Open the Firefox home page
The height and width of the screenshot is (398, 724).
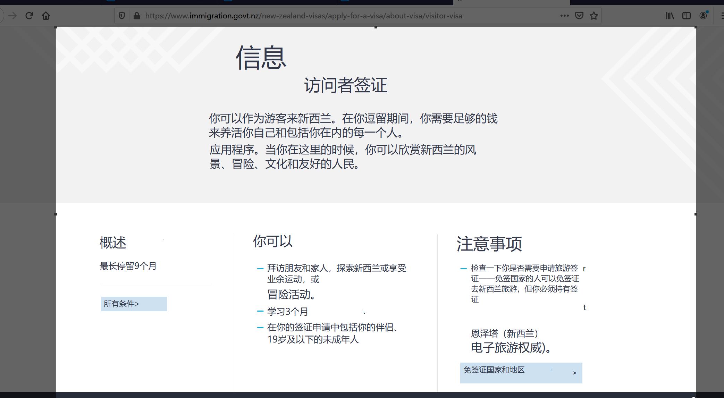(x=45, y=15)
